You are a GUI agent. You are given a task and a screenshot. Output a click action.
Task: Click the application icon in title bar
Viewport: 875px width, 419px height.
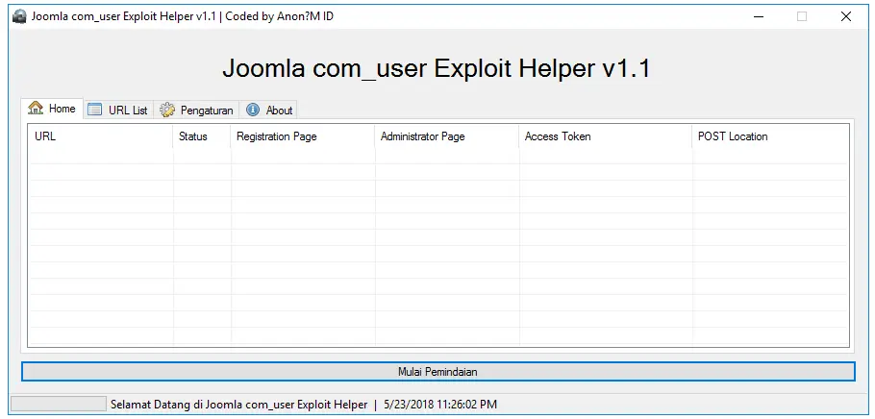click(x=19, y=16)
